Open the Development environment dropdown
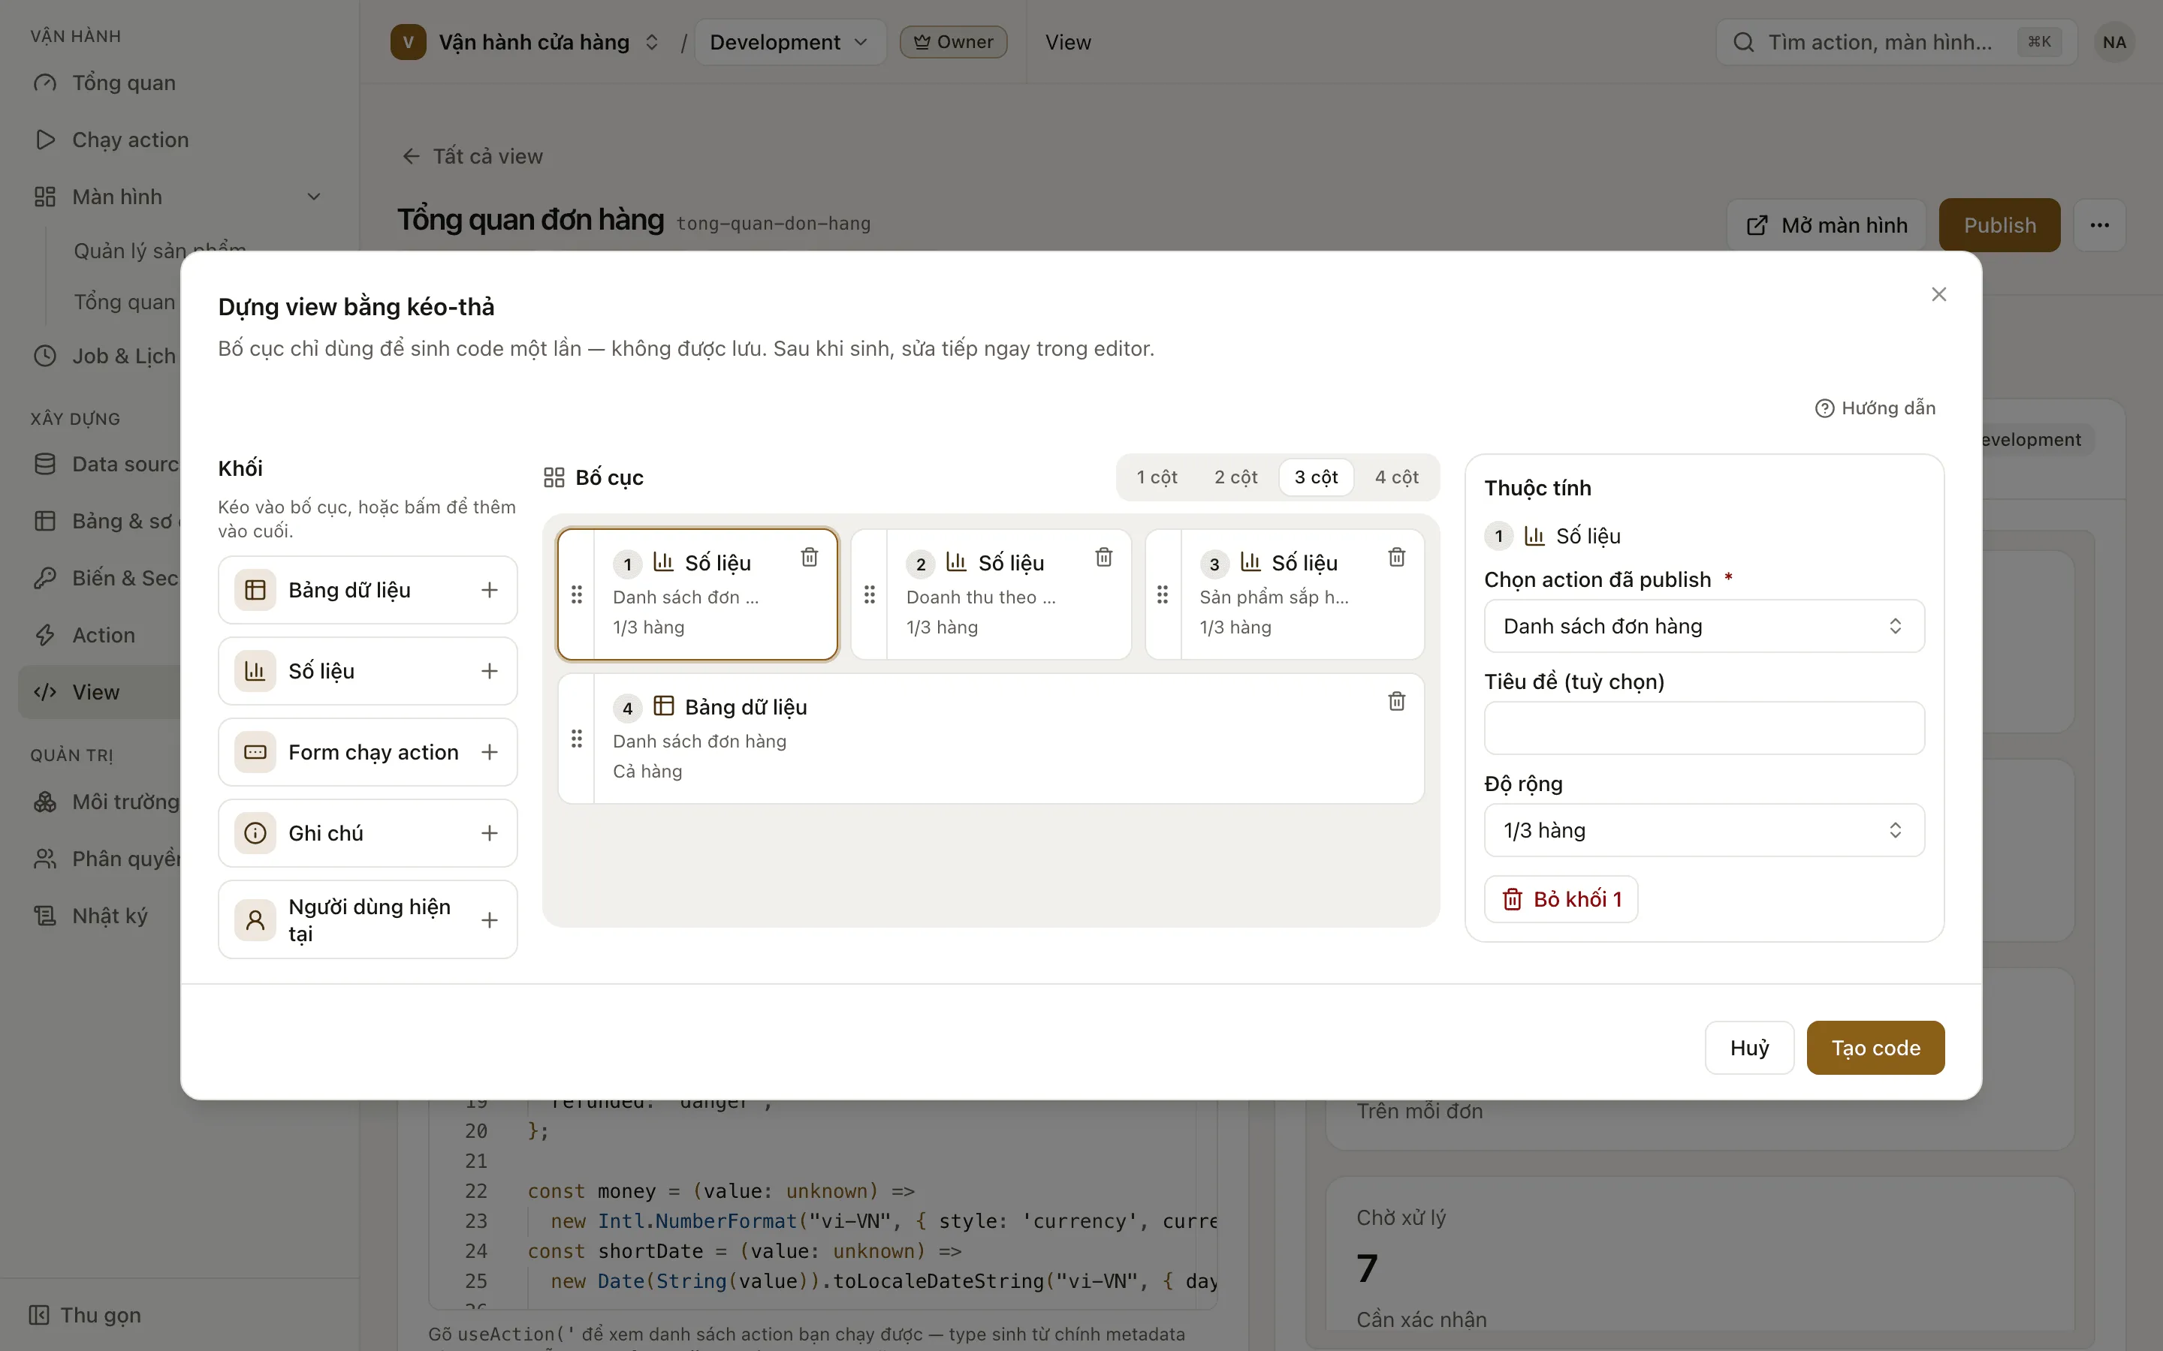The height and width of the screenshot is (1351, 2163). 789,42
